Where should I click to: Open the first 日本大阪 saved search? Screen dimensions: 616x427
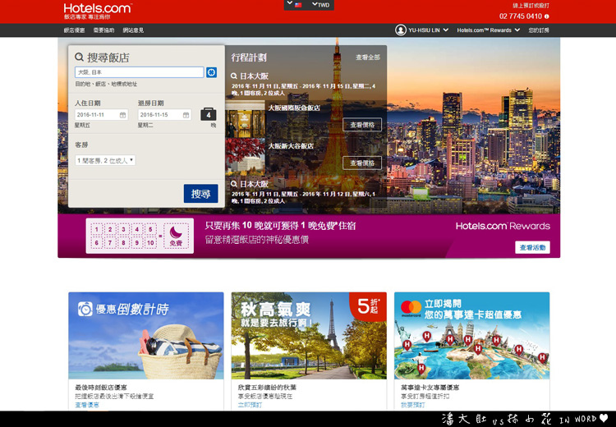point(250,76)
